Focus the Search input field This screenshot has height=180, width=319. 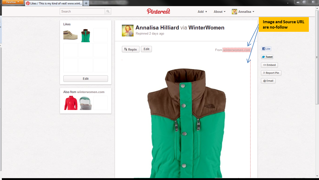point(82,11)
